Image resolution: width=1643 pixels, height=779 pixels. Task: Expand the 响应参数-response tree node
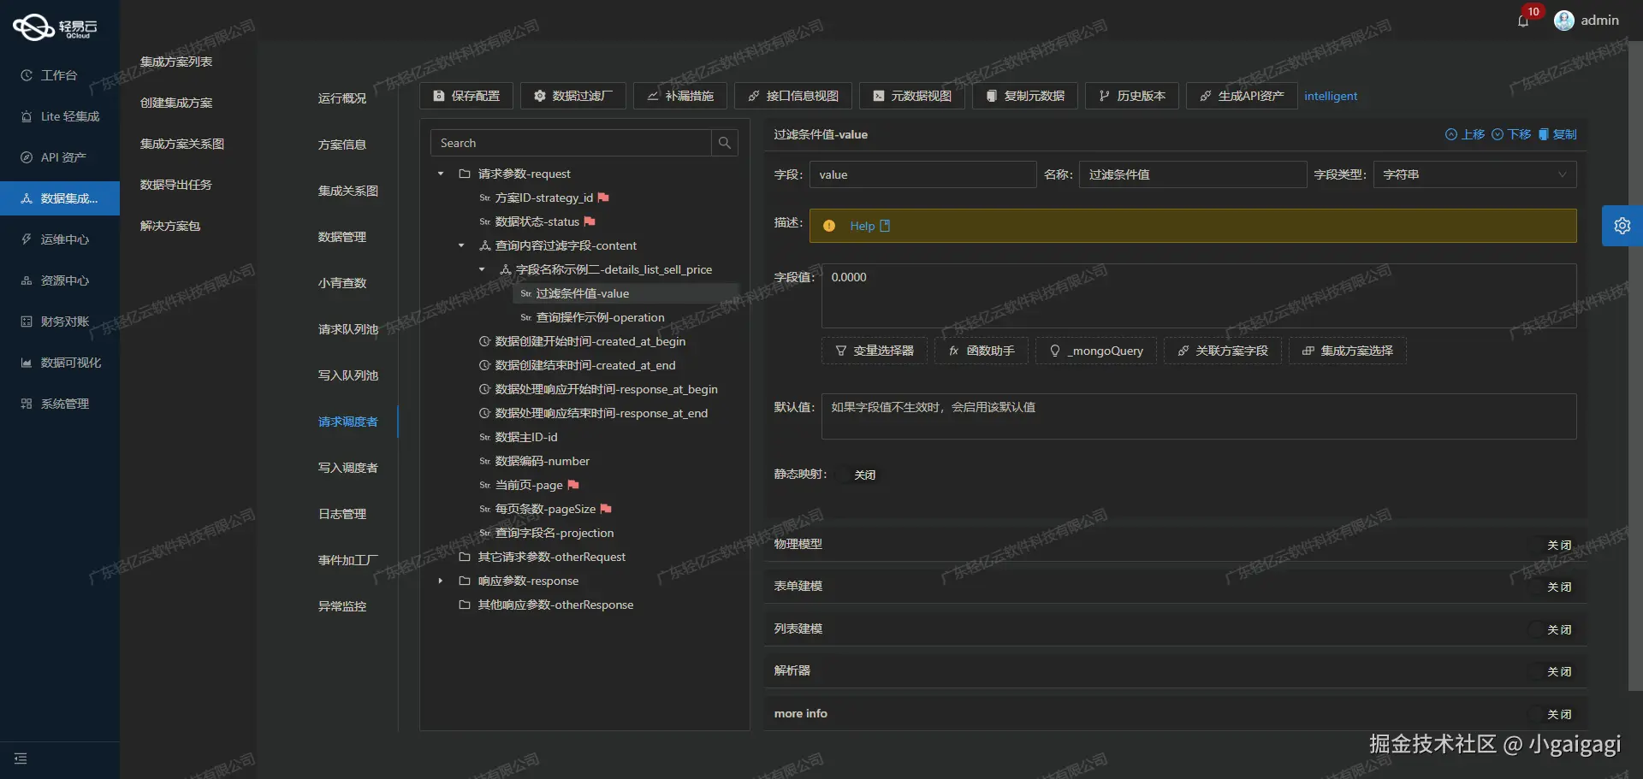click(x=440, y=581)
